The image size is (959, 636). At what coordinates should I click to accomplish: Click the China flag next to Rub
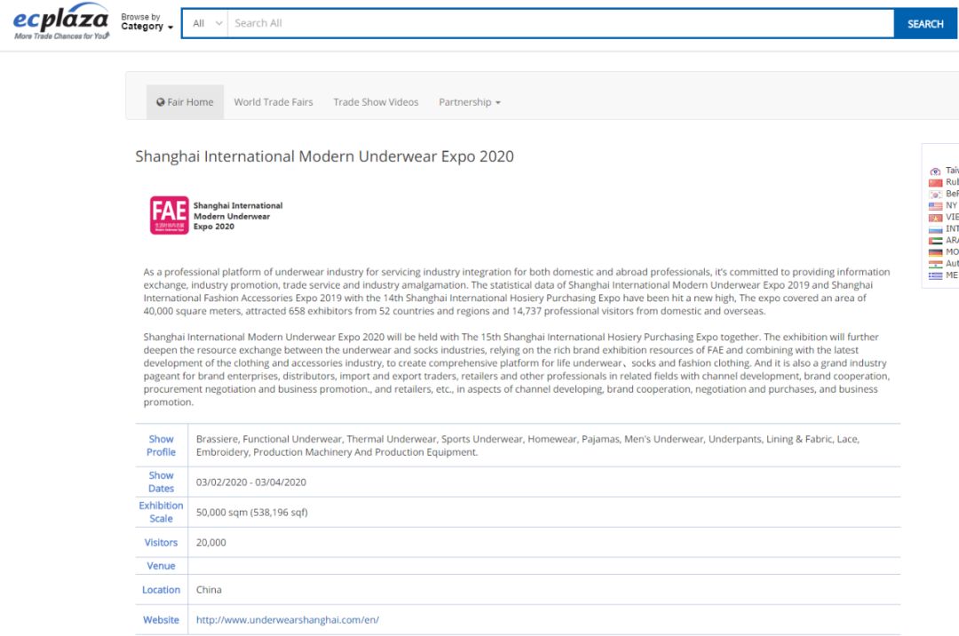pos(935,182)
